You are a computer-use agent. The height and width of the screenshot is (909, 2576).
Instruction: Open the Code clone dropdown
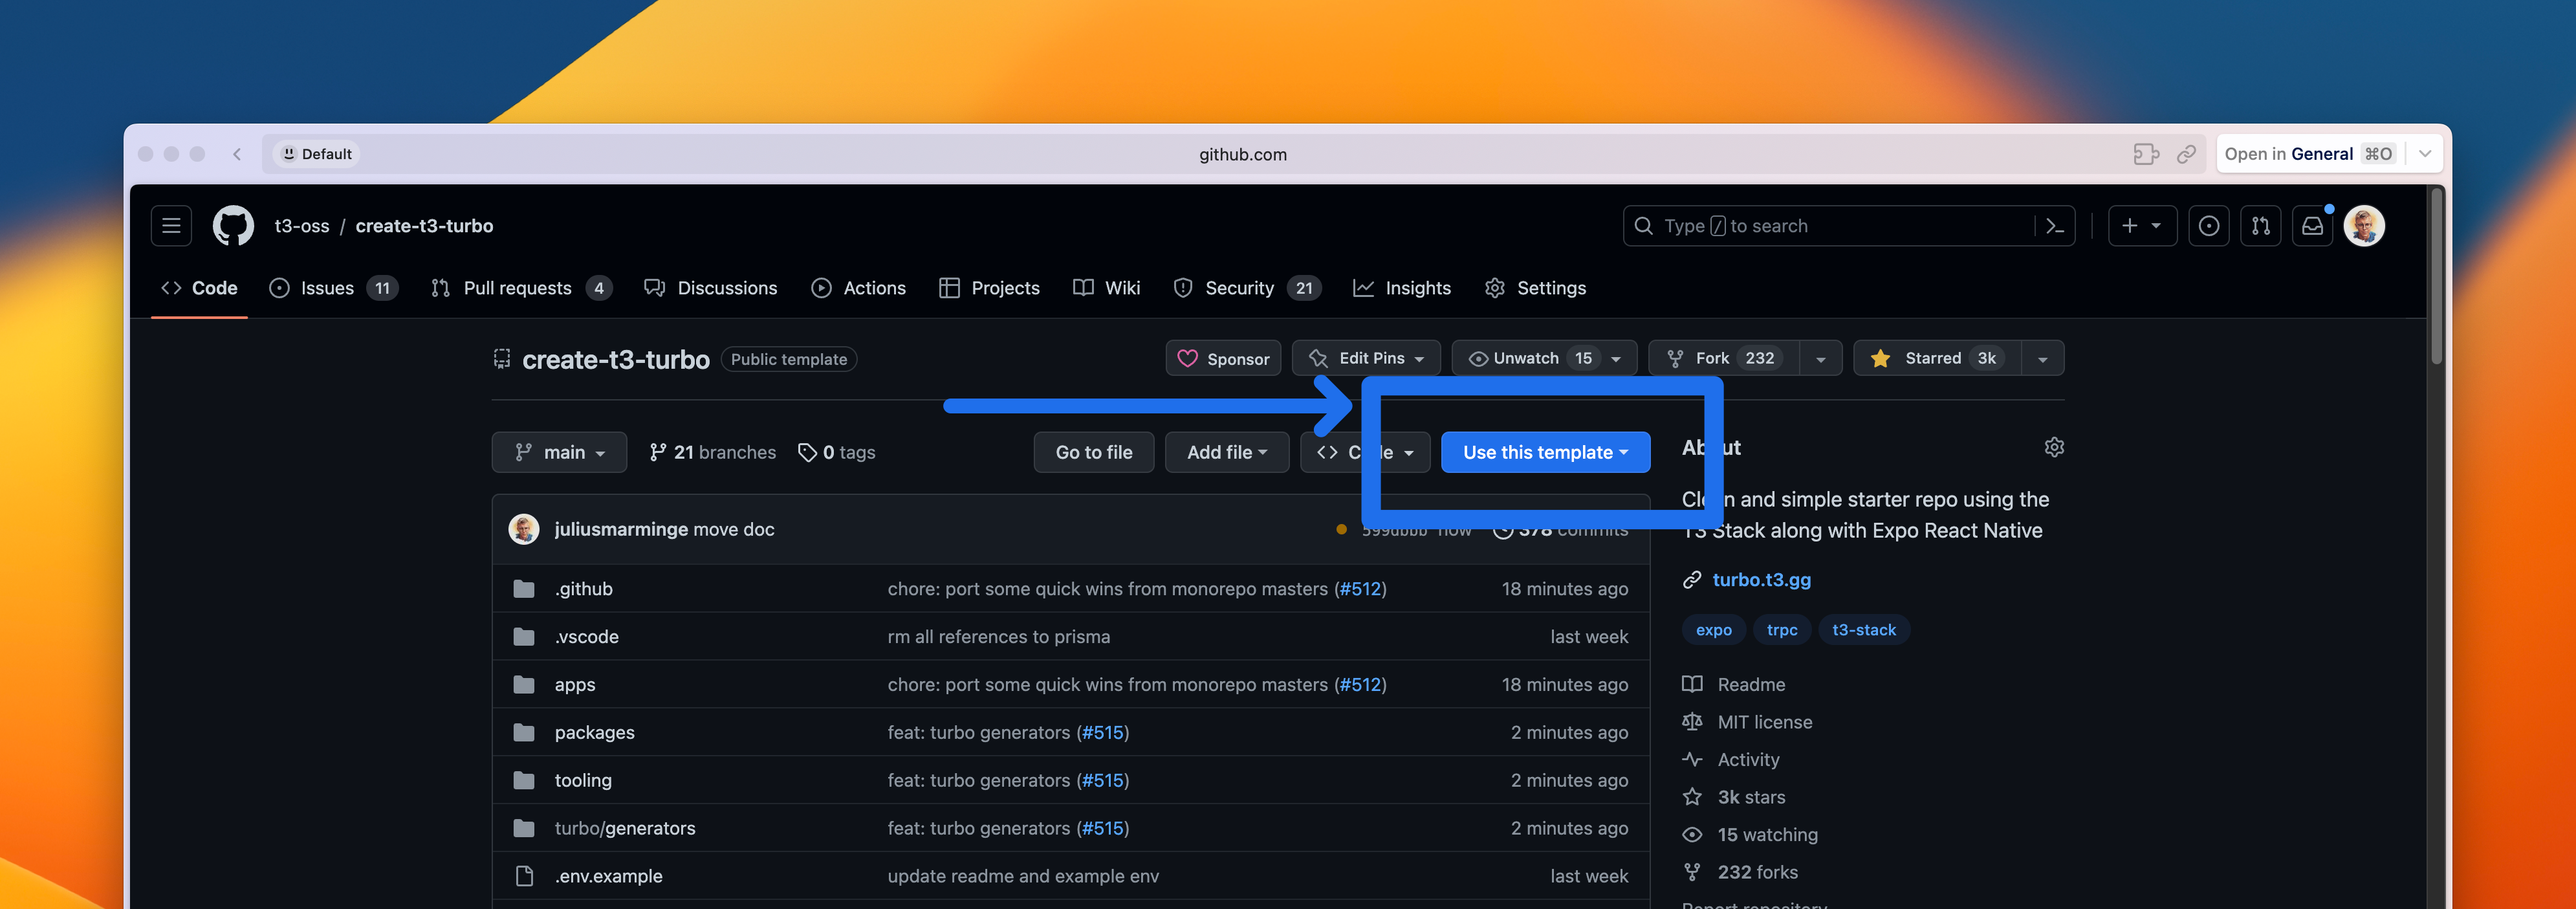coord(1365,452)
